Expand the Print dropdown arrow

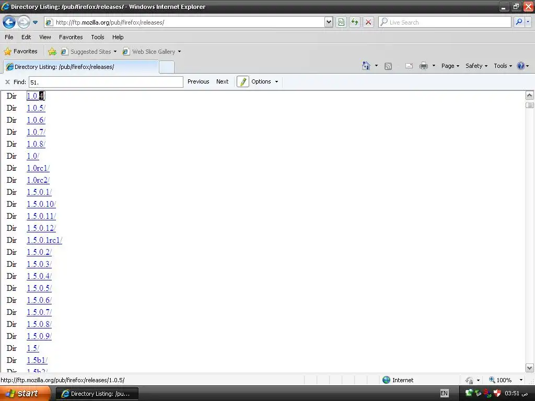[x=434, y=66]
